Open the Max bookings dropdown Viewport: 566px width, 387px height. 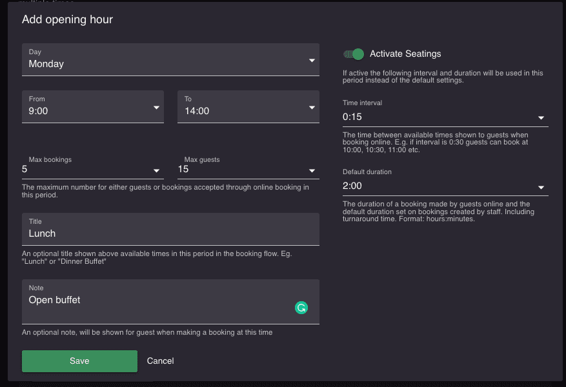(93, 166)
